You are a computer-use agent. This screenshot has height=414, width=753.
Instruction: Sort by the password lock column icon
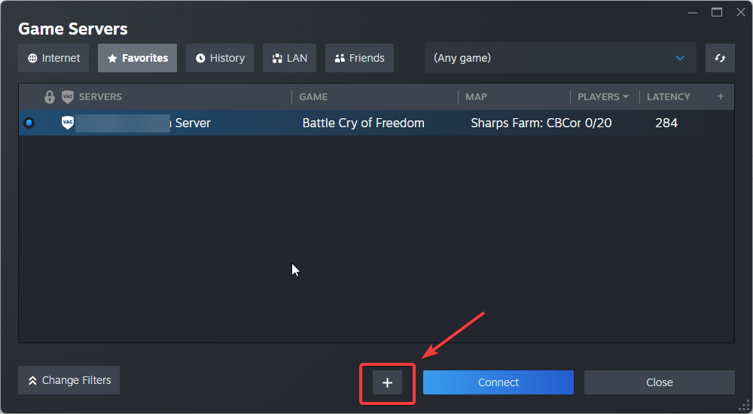click(50, 97)
